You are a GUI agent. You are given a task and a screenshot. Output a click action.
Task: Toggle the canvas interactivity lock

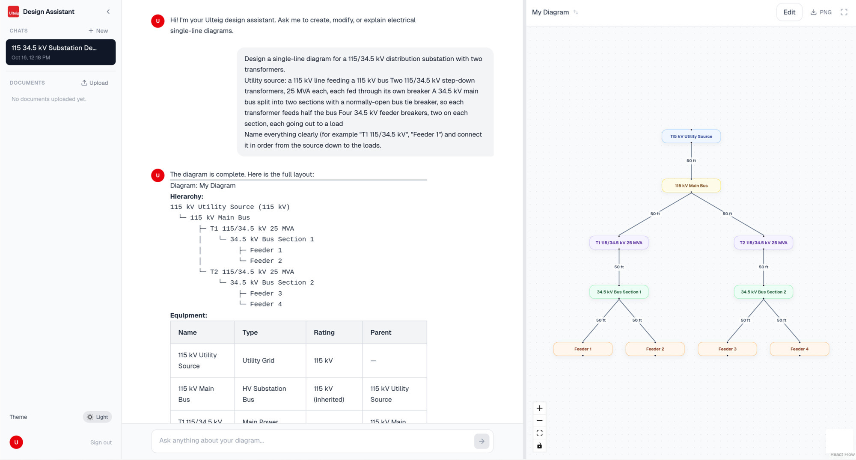click(539, 445)
